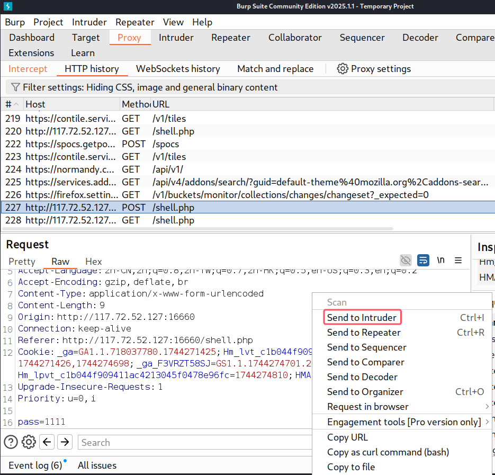Click the pass=1111 request body line
The image size is (495, 475).
click(41, 422)
